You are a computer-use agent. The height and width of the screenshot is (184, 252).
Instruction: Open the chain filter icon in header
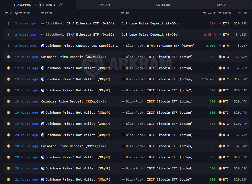pyautogui.click(x=6, y=13)
